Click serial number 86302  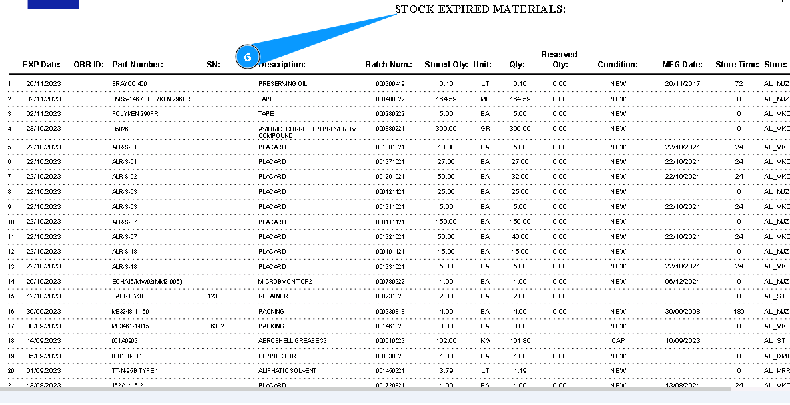pos(215,326)
